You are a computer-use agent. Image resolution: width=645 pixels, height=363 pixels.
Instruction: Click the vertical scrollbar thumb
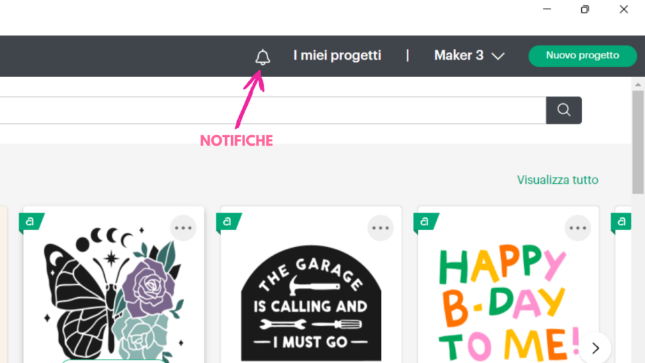638,142
